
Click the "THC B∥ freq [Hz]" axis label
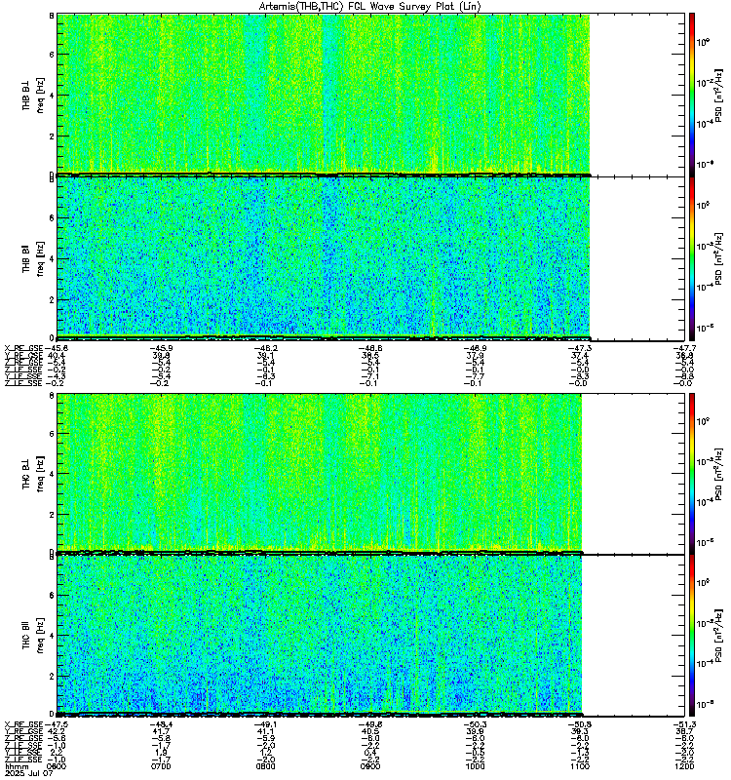click(x=33, y=636)
